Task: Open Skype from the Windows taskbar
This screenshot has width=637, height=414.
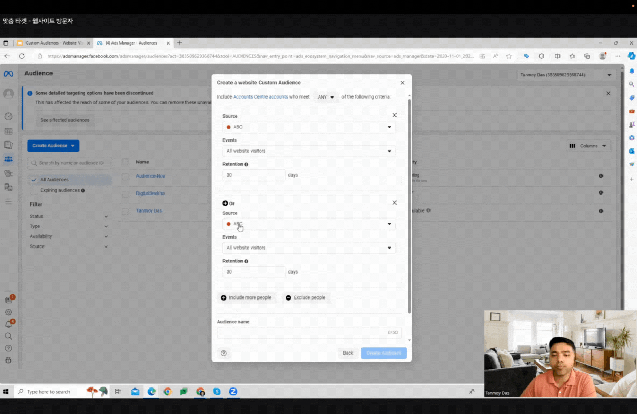Action: 217,392
